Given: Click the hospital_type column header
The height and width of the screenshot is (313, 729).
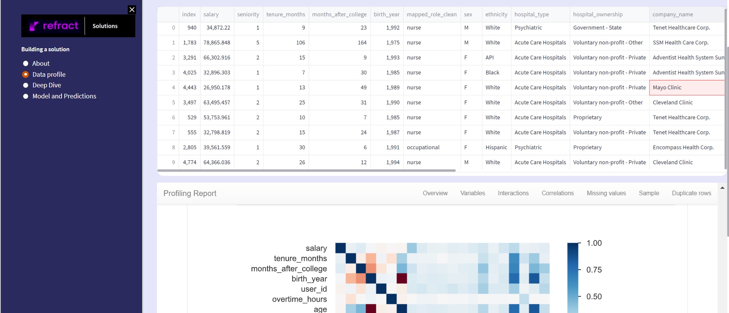Looking at the screenshot, I should coord(540,14).
